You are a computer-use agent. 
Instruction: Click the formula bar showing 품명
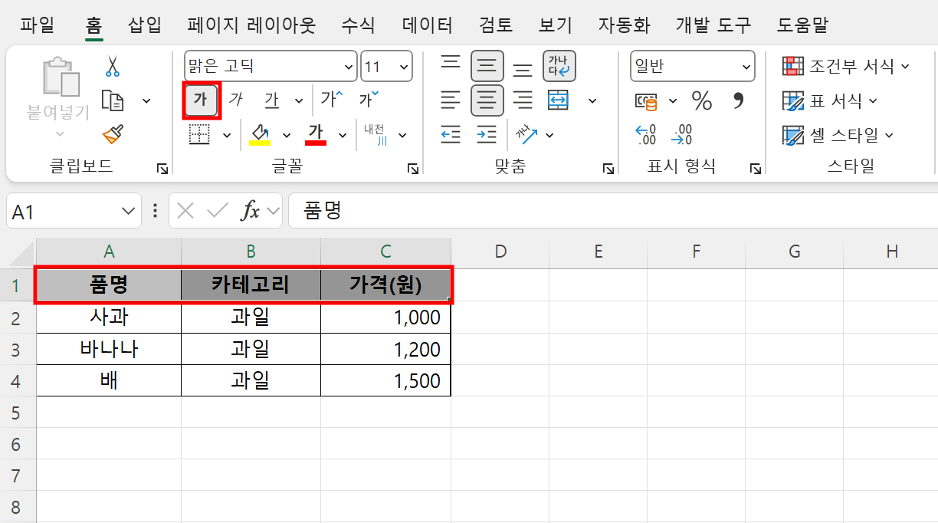(x=613, y=211)
